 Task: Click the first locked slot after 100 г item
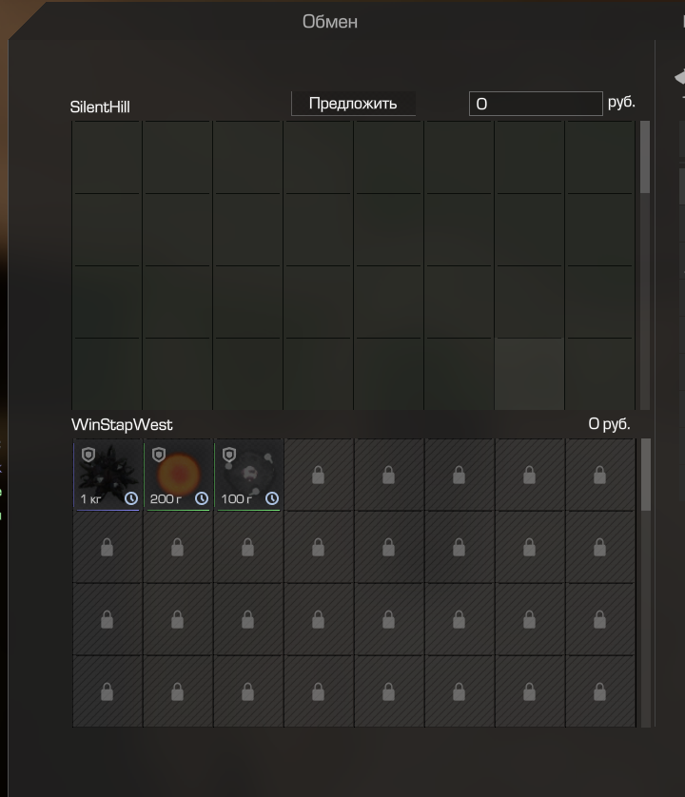(319, 475)
